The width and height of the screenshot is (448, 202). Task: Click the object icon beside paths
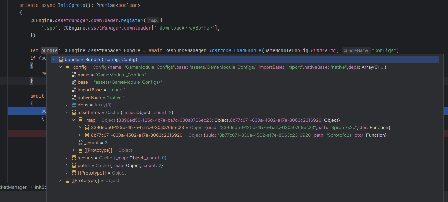coord(74,166)
